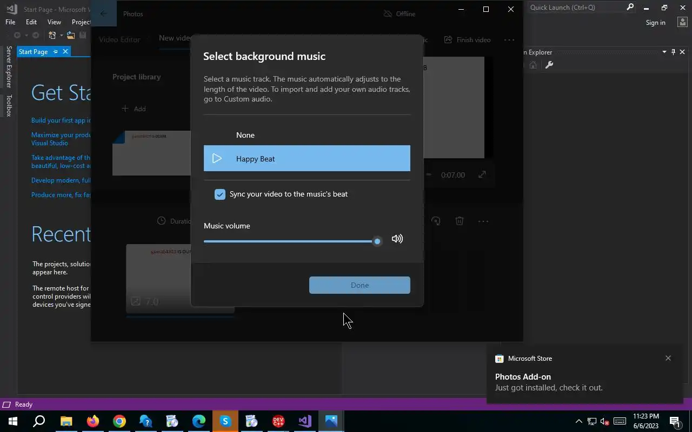Switch to Visual Studio in taskbar
This screenshot has width=692, height=432.
click(304, 421)
